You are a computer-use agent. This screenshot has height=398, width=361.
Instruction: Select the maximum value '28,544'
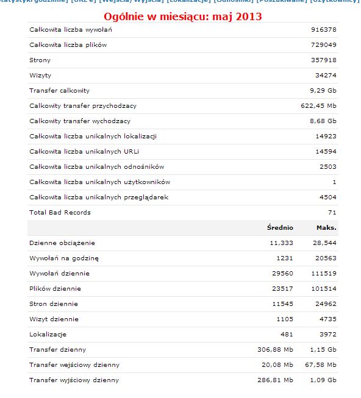pyautogui.click(x=324, y=243)
